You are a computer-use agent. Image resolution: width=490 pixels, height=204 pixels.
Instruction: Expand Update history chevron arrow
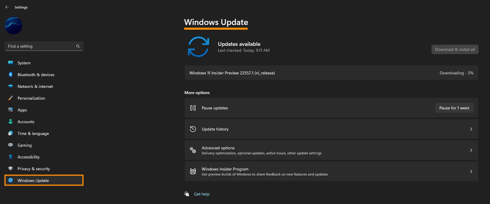click(x=471, y=129)
